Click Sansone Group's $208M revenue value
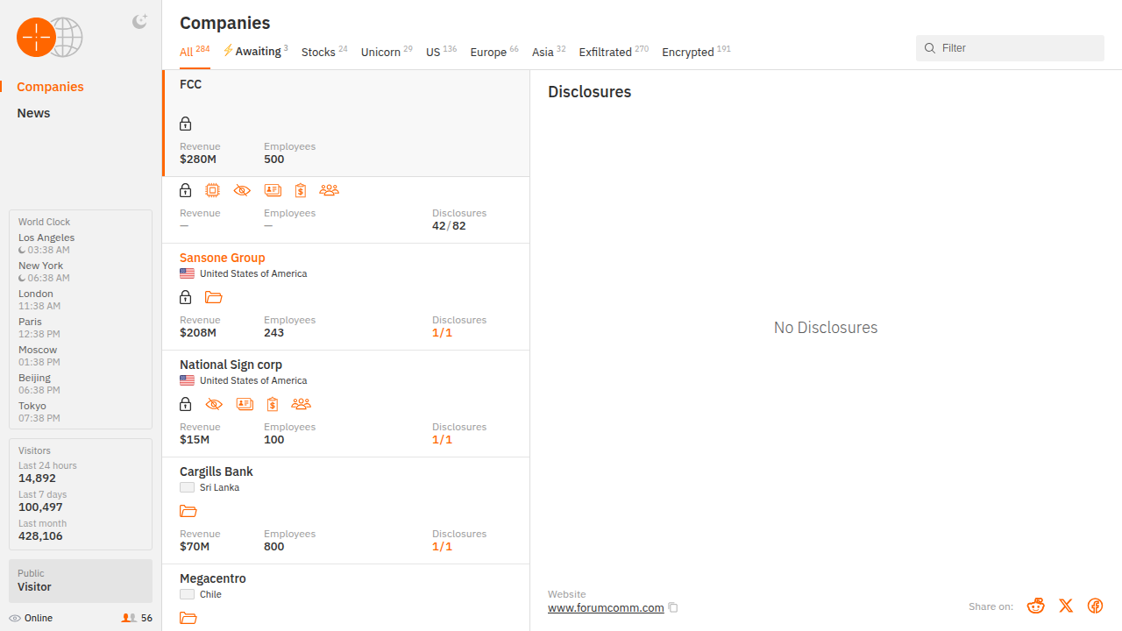This screenshot has width=1122, height=631. point(198,332)
